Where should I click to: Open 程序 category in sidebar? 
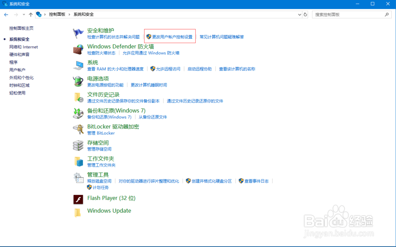[13, 62]
